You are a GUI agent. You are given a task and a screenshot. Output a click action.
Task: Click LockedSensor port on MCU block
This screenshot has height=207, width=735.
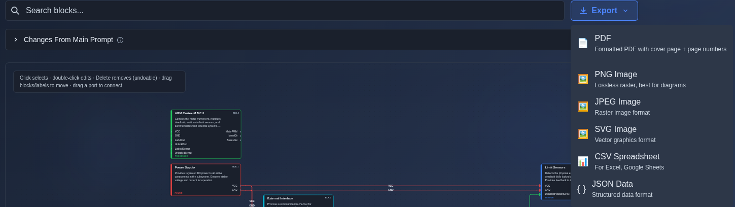pos(183,149)
